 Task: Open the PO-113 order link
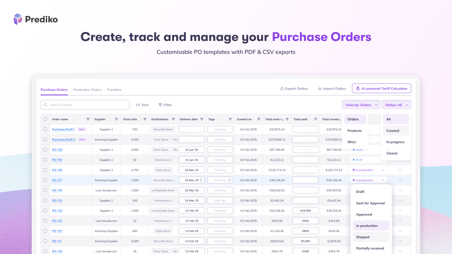(x=57, y=221)
